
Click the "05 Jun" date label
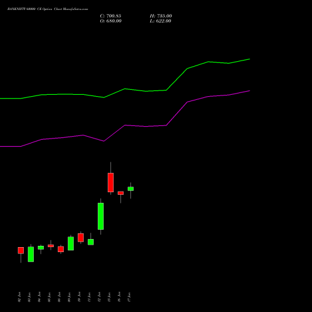pyautogui.click(x=49, y=297)
